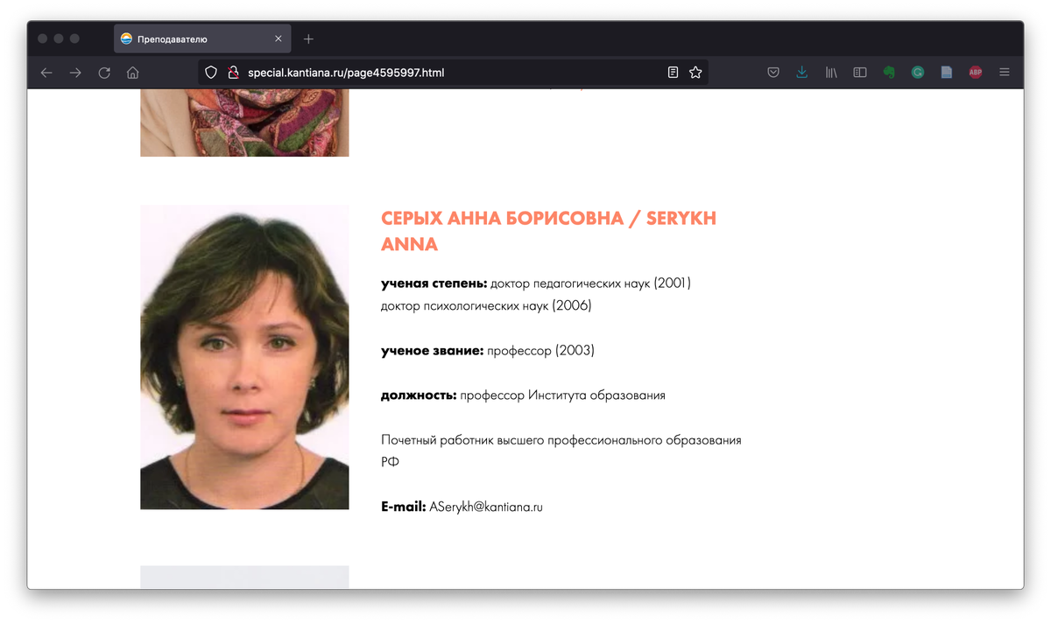1051x623 pixels.
Task: Open the Downloads panel icon
Action: [x=801, y=72]
